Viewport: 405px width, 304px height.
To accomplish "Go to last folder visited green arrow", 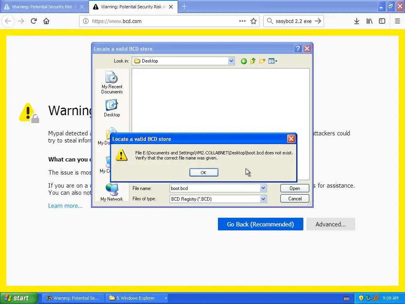I will click(244, 61).
